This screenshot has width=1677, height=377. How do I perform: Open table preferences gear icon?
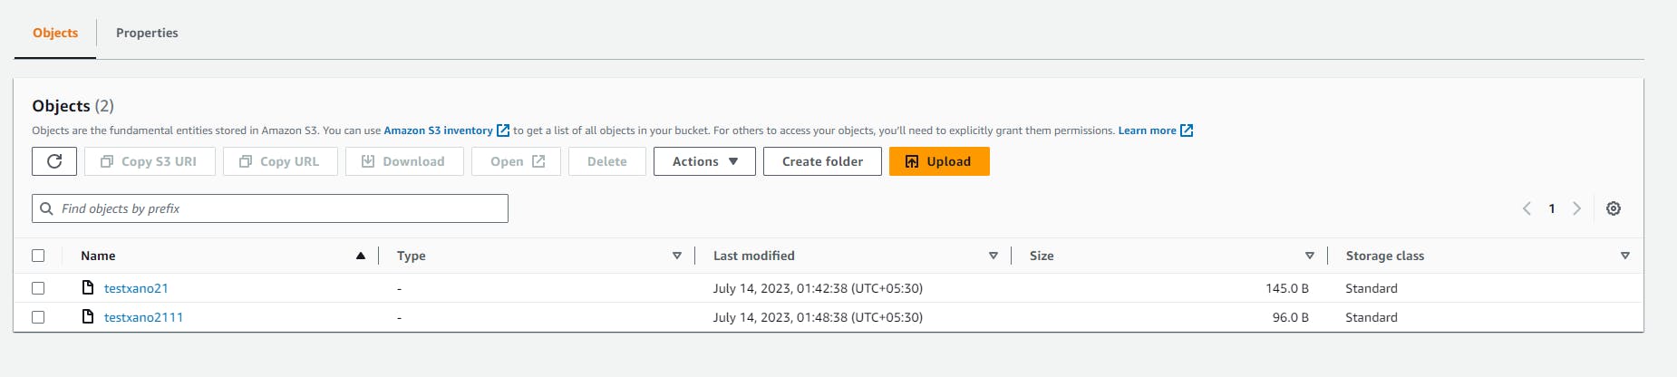pos(1614,208)
